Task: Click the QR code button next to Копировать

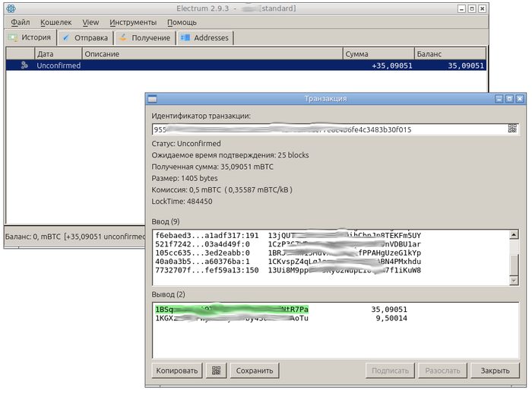Action: point(216,370)
